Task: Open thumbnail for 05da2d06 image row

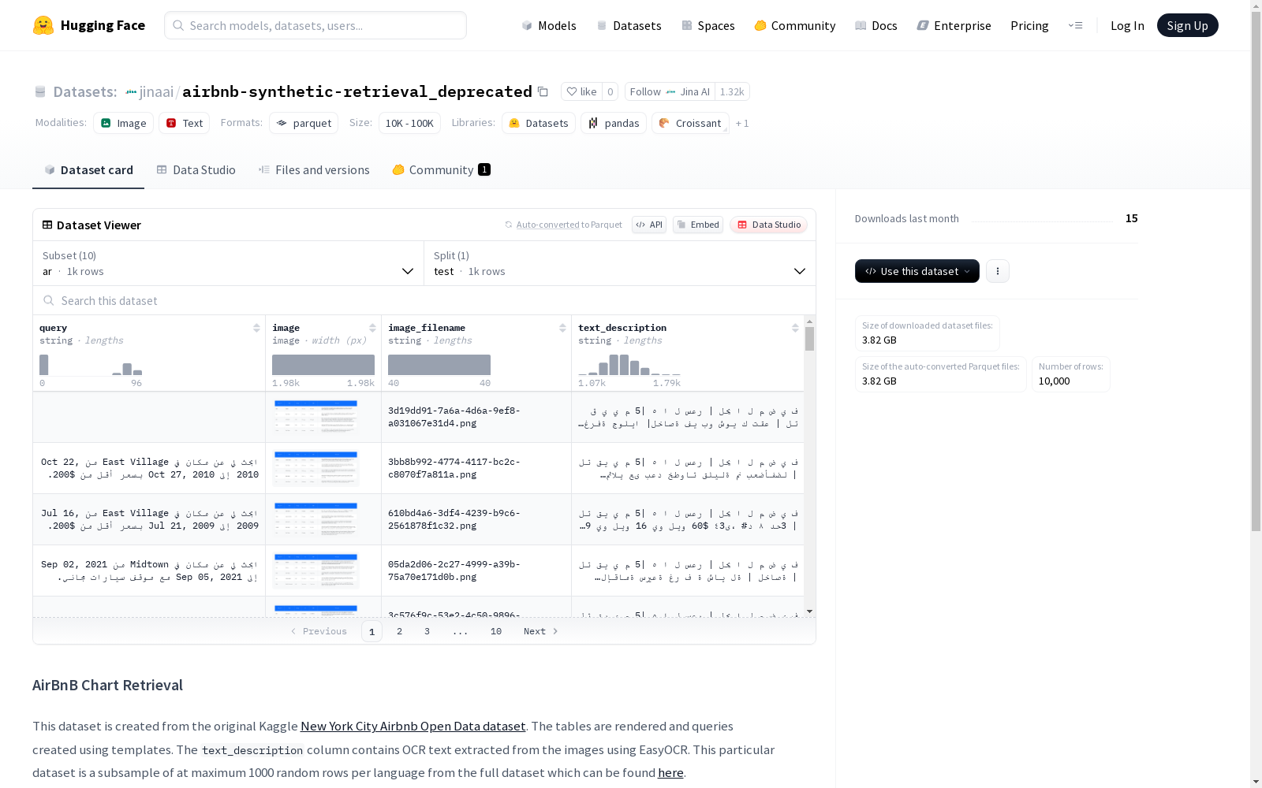Action: 316,571
